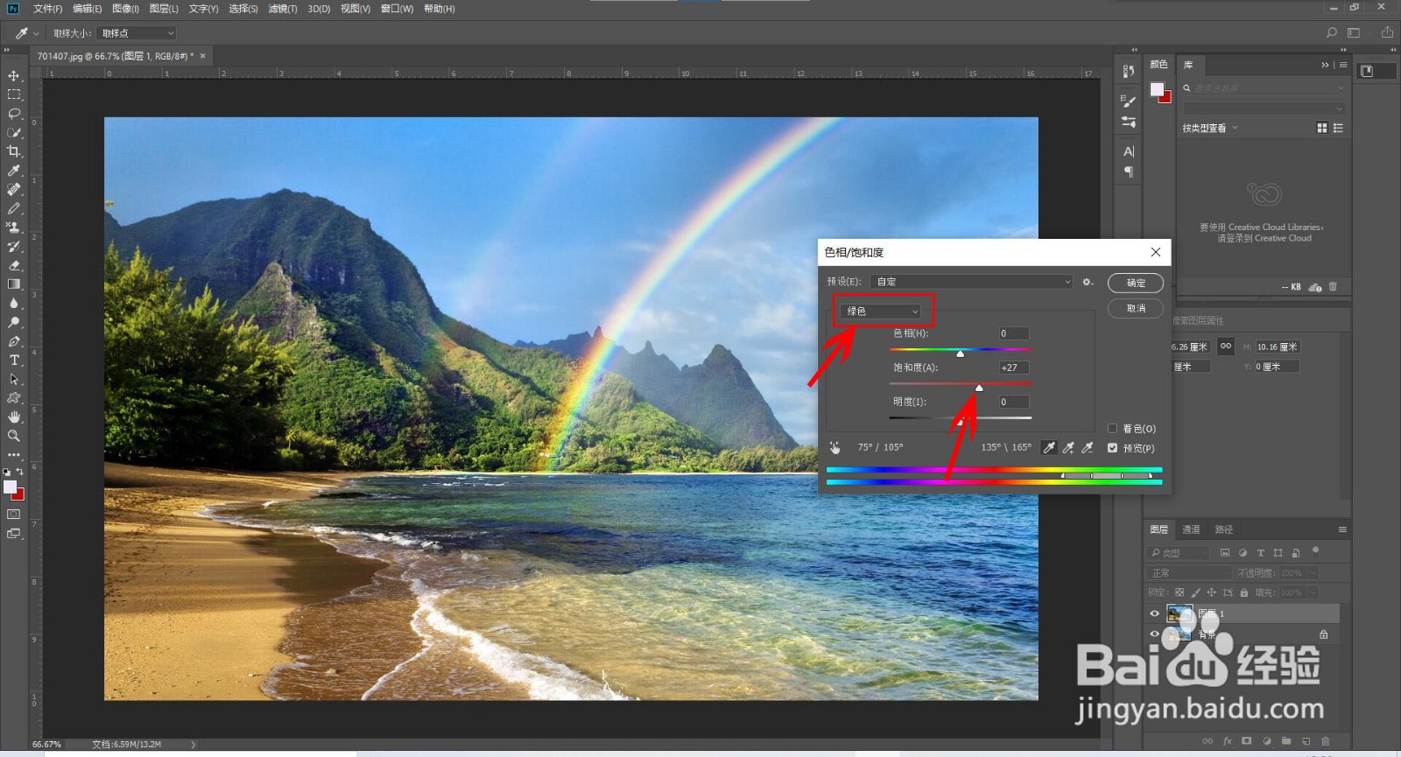
Task: Switch to the 路径 paths tab
Action: point(1223,529)
